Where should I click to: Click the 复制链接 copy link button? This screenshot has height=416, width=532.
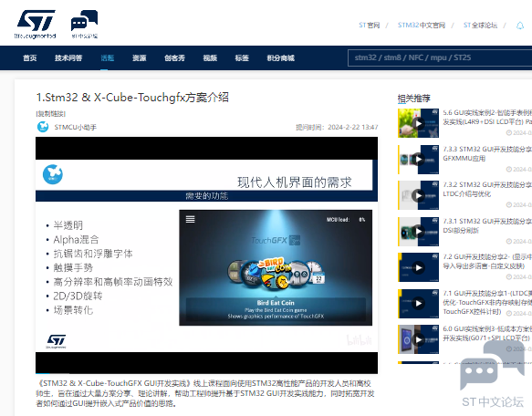[x=50, y=114]
